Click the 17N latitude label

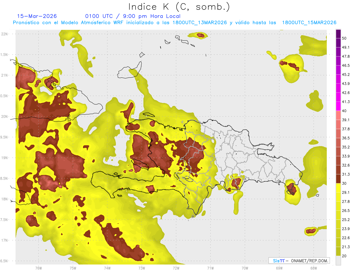4,240
